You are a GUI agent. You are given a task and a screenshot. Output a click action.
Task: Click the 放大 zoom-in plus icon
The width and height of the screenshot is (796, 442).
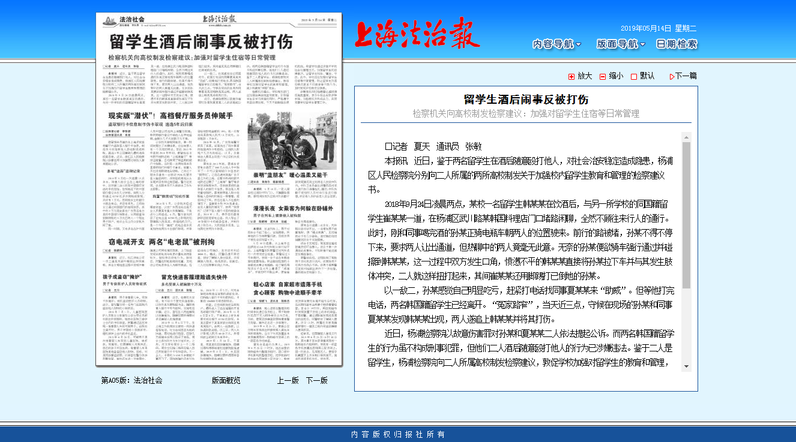tap(571, 76)
